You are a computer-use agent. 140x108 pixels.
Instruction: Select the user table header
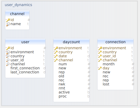[x=25, y=42]
